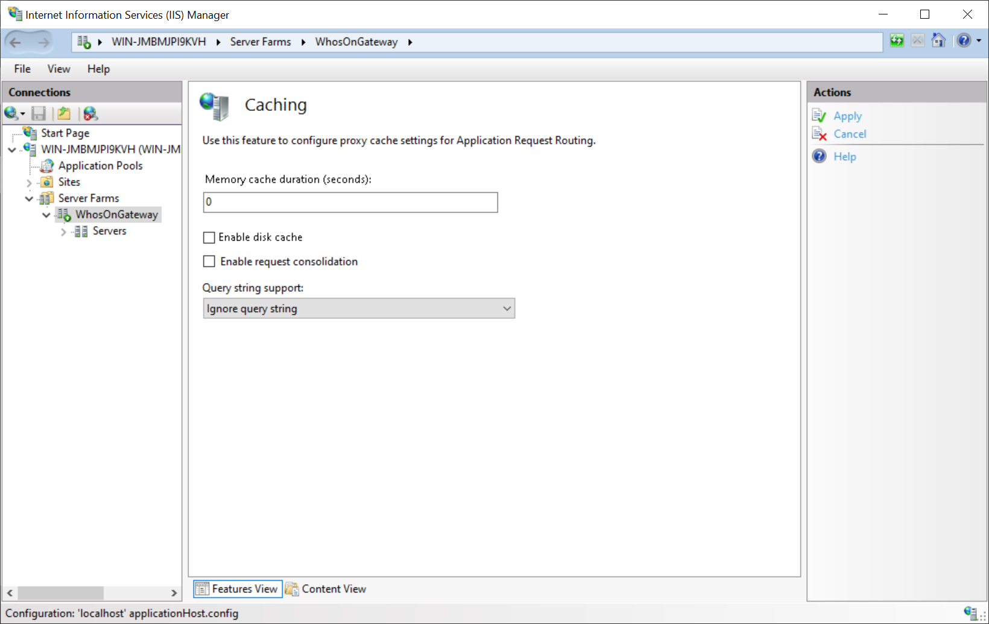Screen dimensions: 989x624
Task: Enable disk cache checkbox
Action: coord(209,238)
